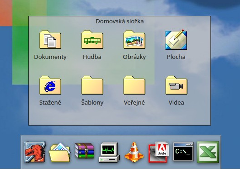Image resolution: width=240 pixels, height=169 pixels.
Task: Launch WinRAR archive books icon in dock
Action: click(85, 151)
